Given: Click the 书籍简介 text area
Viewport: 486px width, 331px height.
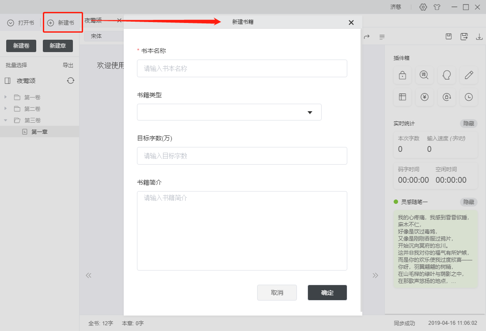Looking at the screenshot, I should coord(242,231).
